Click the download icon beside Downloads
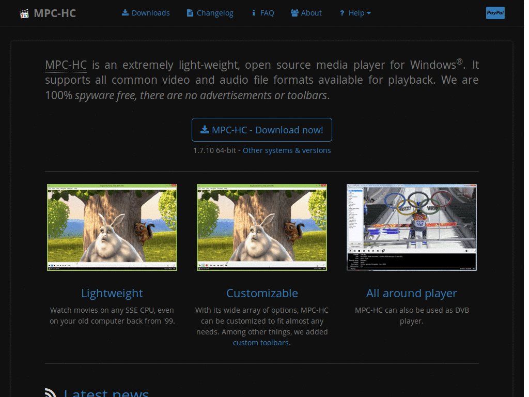The height and width of the screenshot is (397, 529). click(x=125, y=13)
